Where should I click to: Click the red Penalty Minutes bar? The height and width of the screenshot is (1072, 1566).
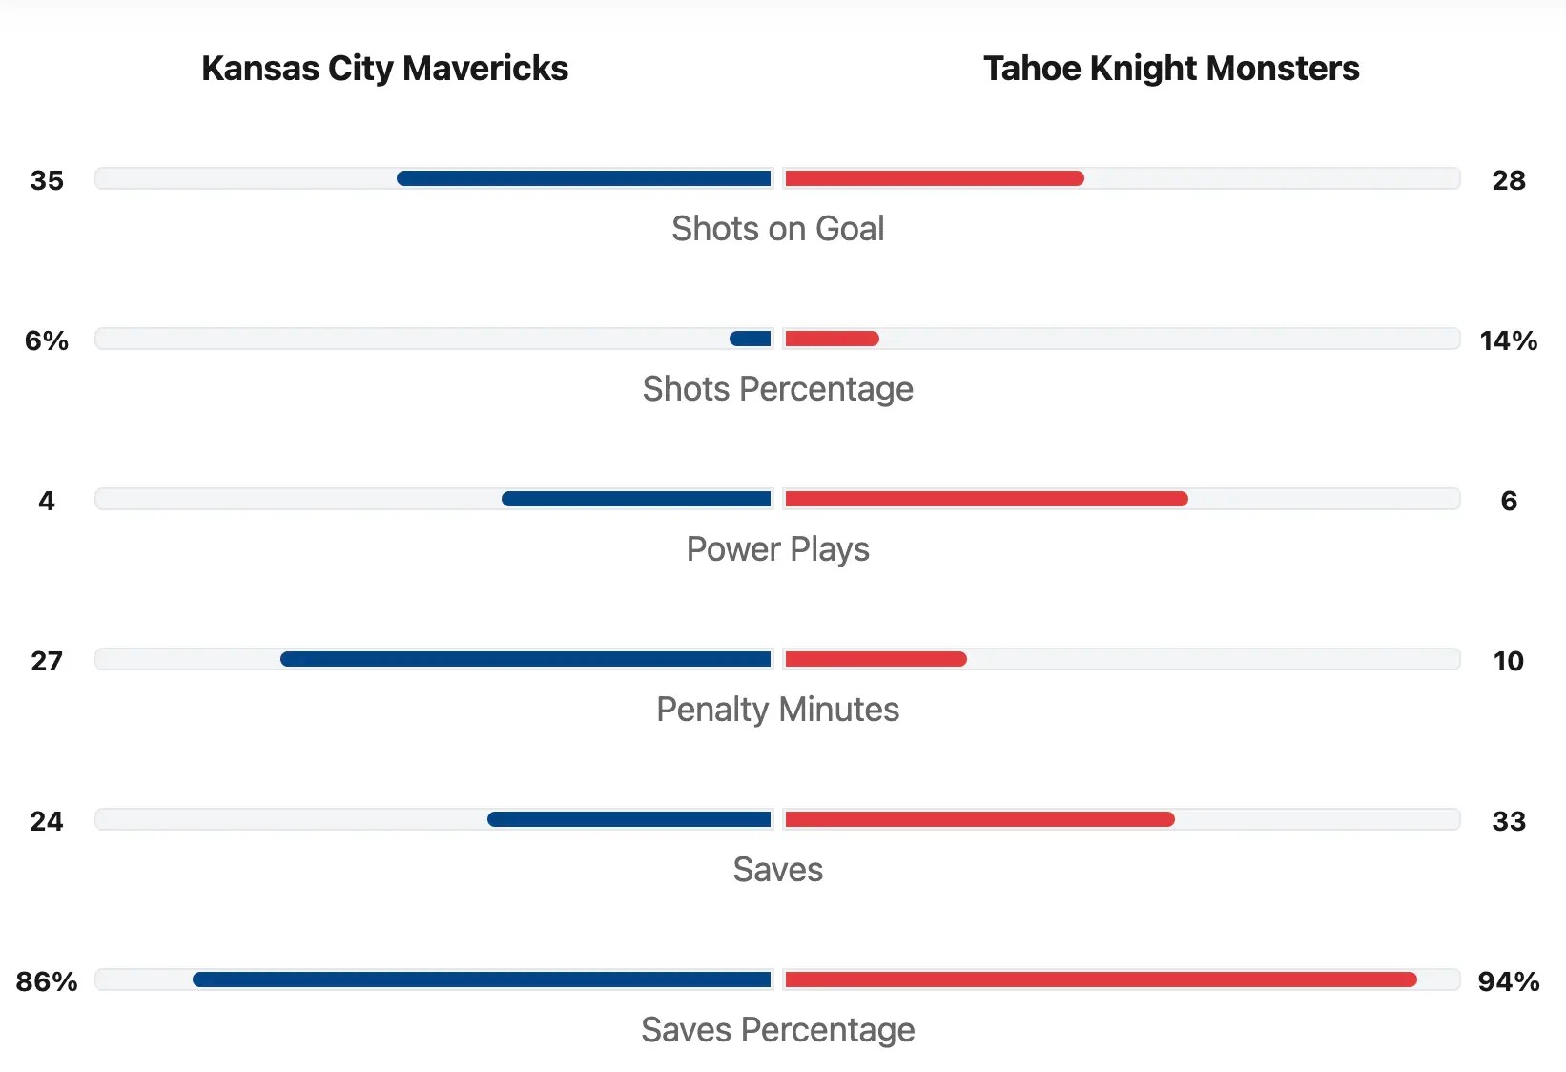[x=876, y=659]
